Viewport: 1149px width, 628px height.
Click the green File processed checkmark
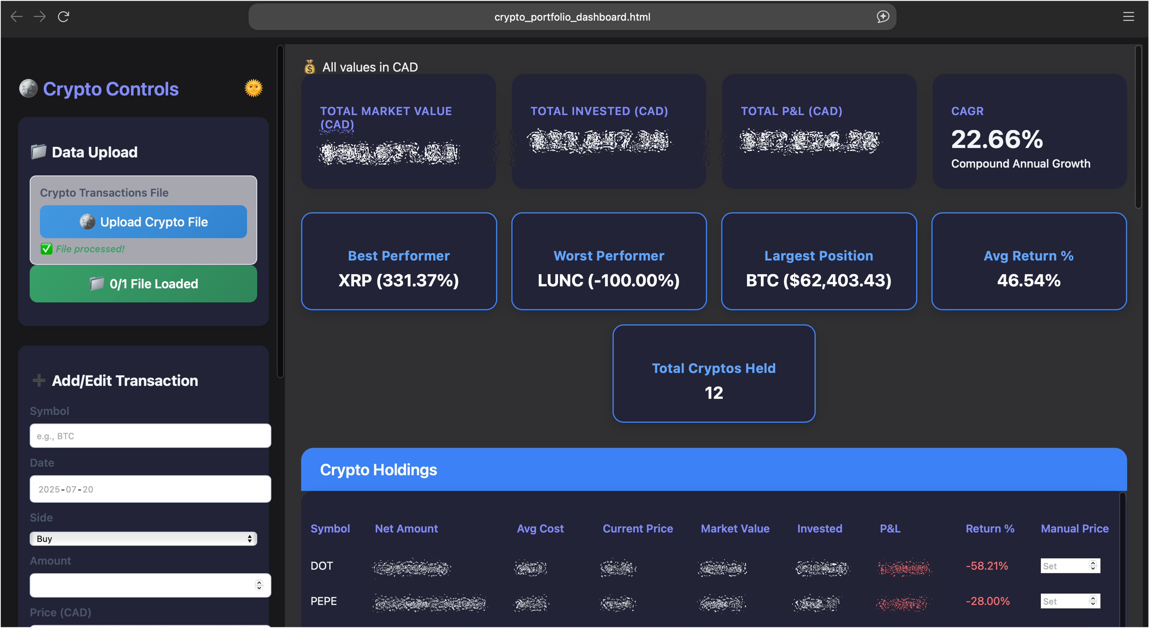click(x=46, y=249)
